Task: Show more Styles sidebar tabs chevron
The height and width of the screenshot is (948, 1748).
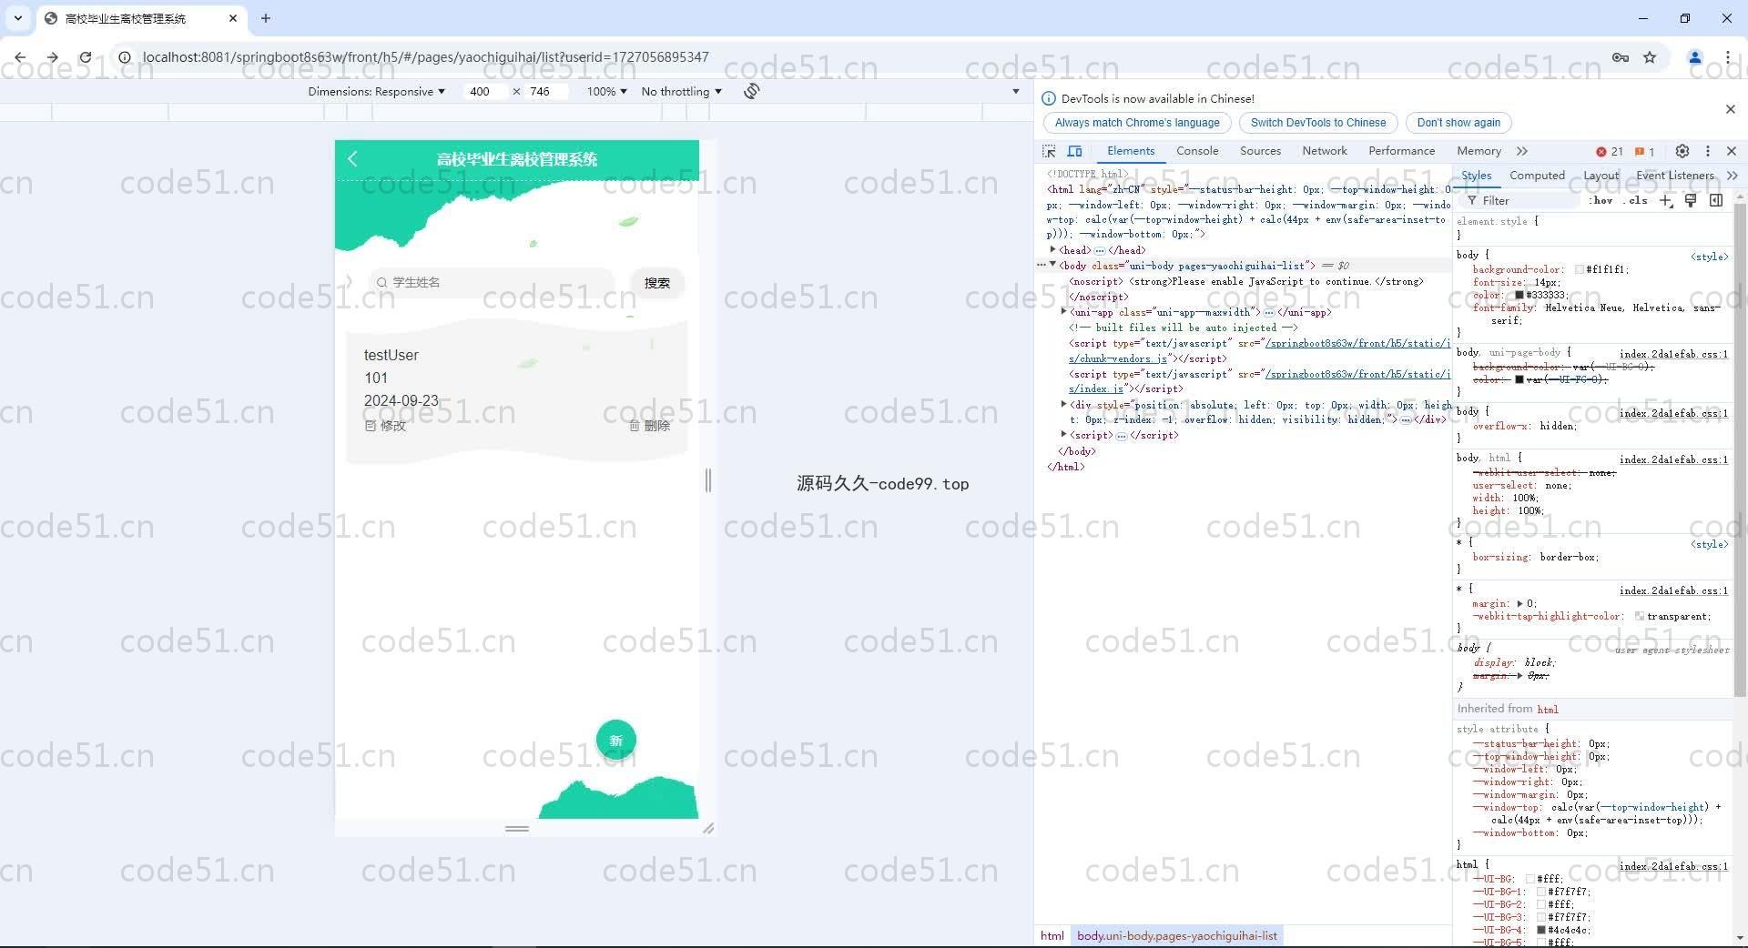Action: [x=1732, y=176]
